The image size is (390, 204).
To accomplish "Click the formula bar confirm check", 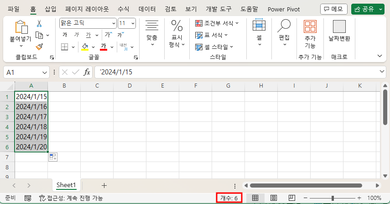I will click(x=75, y=73).
